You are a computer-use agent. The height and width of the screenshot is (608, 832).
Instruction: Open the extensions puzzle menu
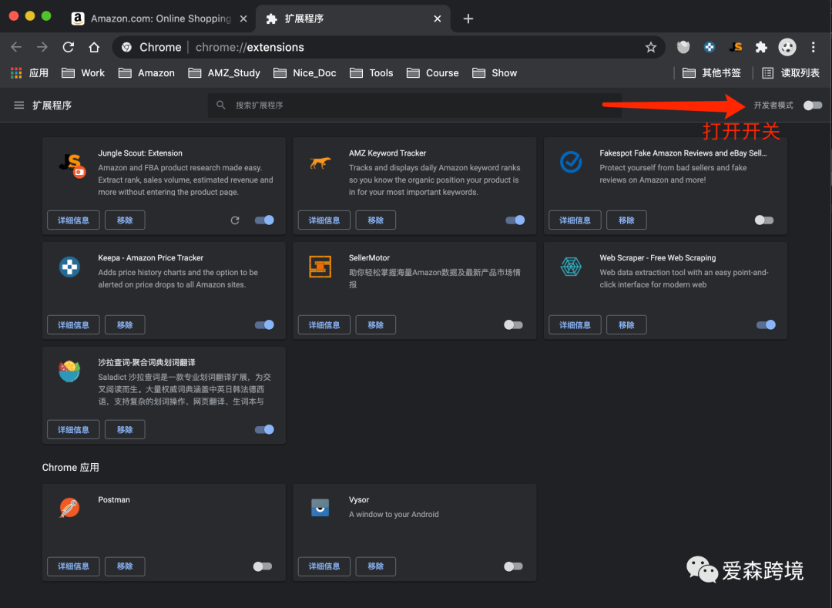(x=761, y=47)
